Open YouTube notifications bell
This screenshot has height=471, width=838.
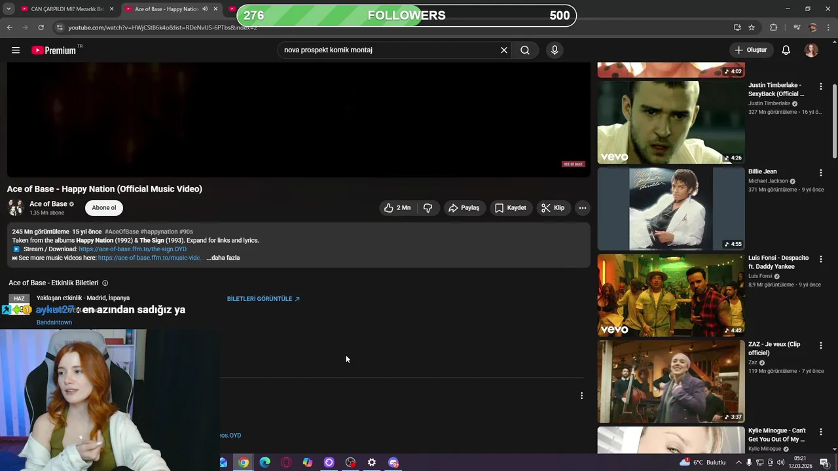pos(786,50)
